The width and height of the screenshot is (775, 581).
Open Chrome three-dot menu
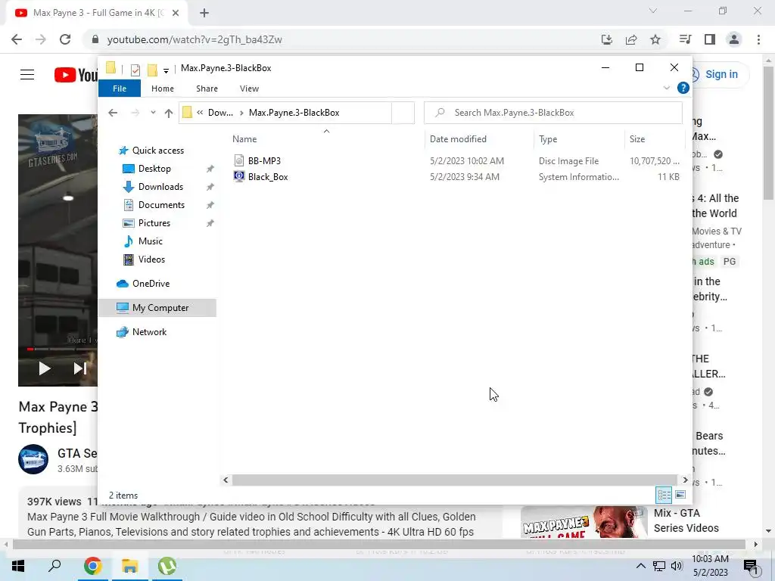point(758,39)
